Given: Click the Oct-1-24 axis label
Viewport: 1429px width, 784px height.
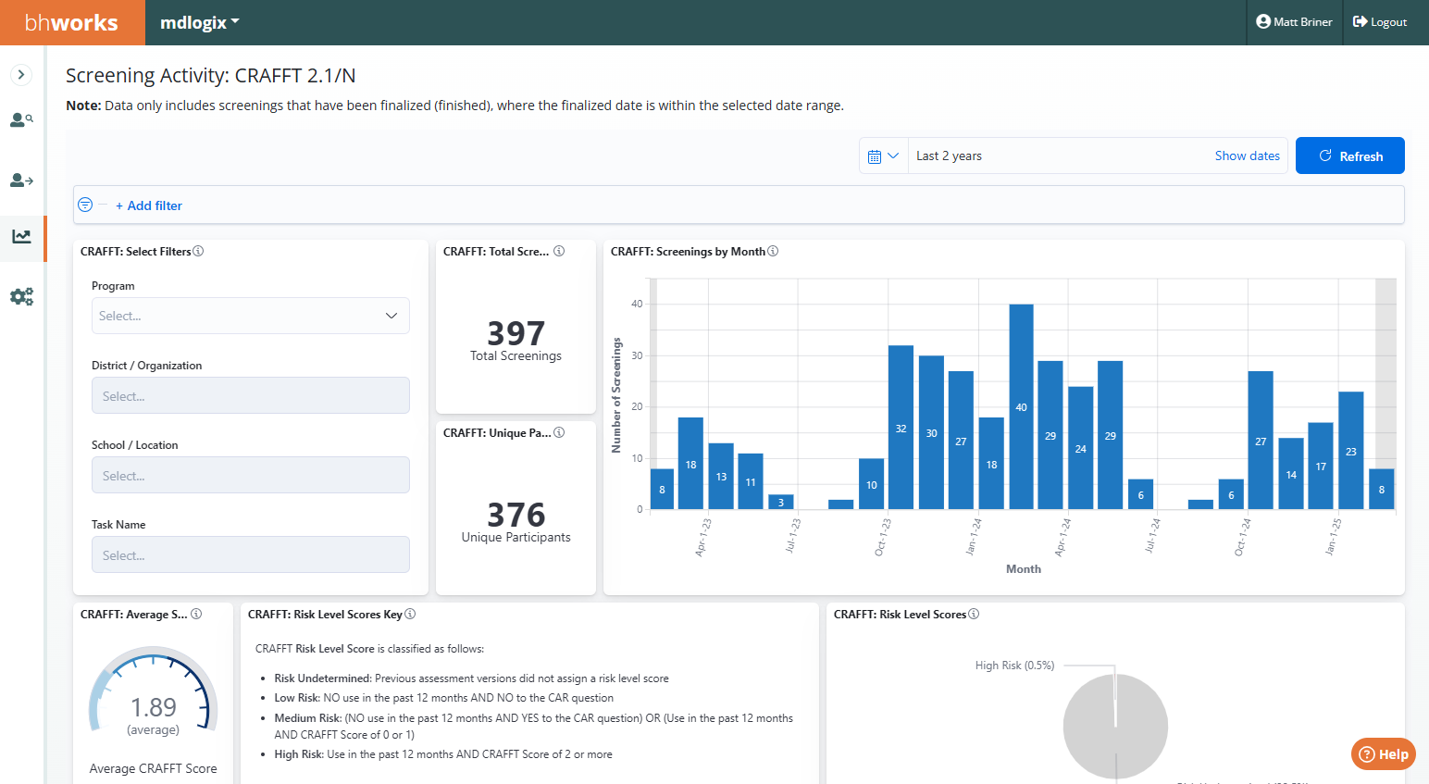Looking at the screenshot, I should [1243, 537].
